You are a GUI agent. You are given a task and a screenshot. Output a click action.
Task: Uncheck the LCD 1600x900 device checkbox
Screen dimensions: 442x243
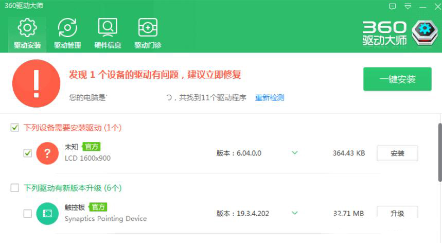[27, 153]
